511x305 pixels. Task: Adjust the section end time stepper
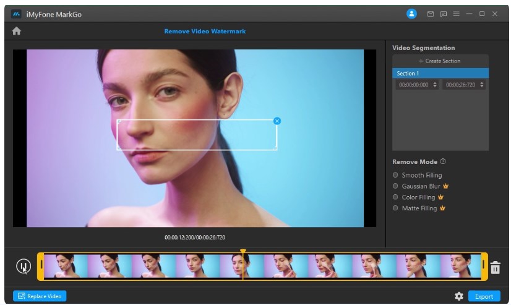pos(481,85)
